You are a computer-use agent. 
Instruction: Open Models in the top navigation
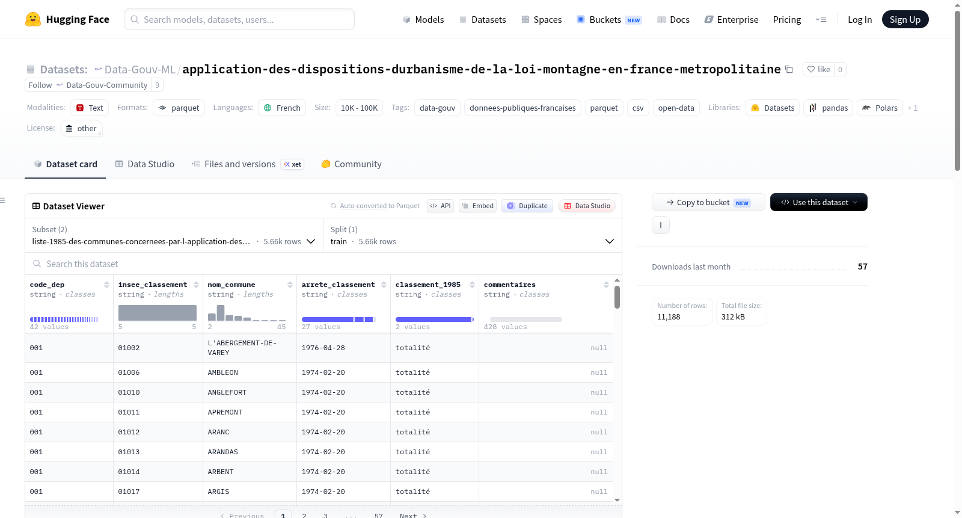423,19
